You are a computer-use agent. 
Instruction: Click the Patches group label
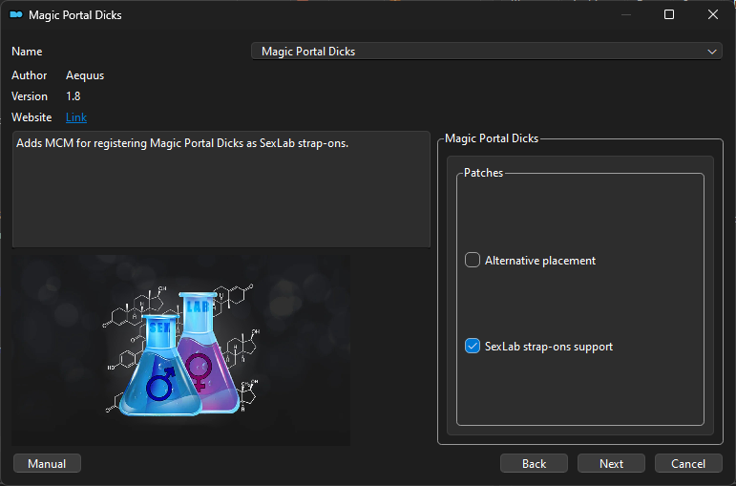(x=483, y=172)
